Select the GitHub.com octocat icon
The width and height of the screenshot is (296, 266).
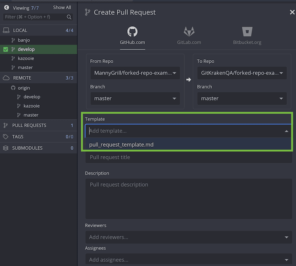tap(132, 31)
